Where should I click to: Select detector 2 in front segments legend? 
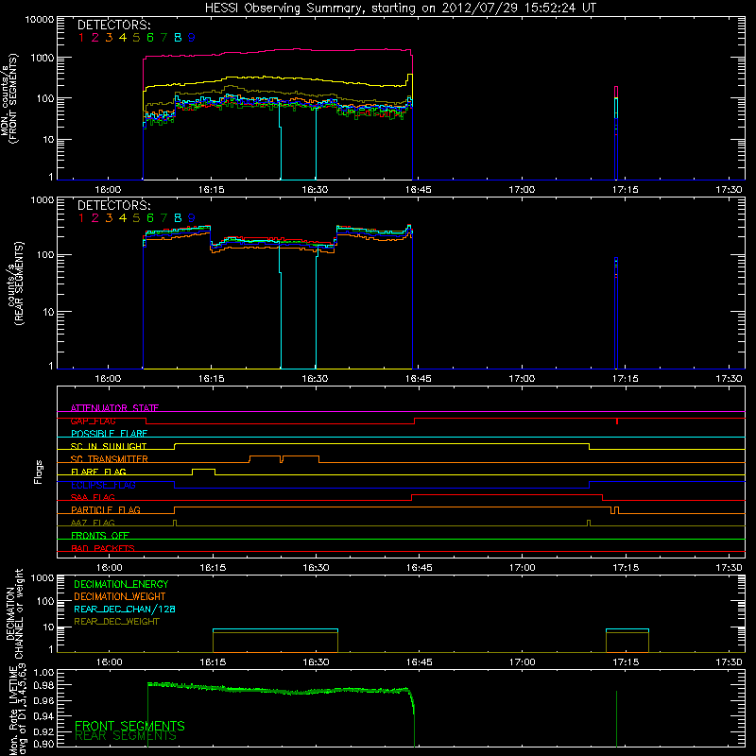point(95,38)
